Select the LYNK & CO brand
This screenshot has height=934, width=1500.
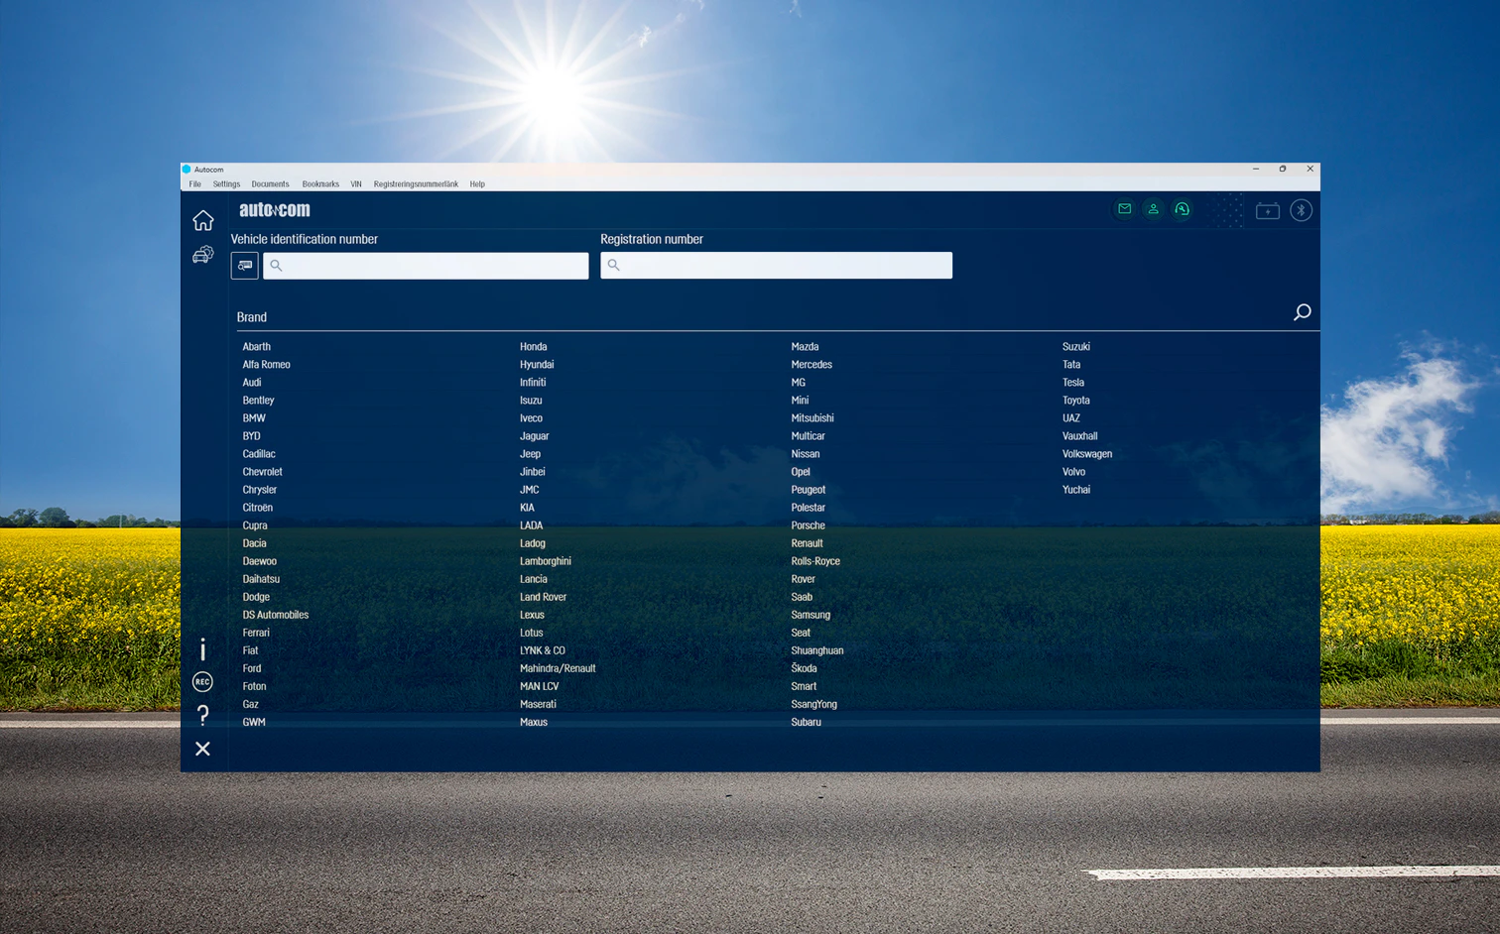(543, 650)
